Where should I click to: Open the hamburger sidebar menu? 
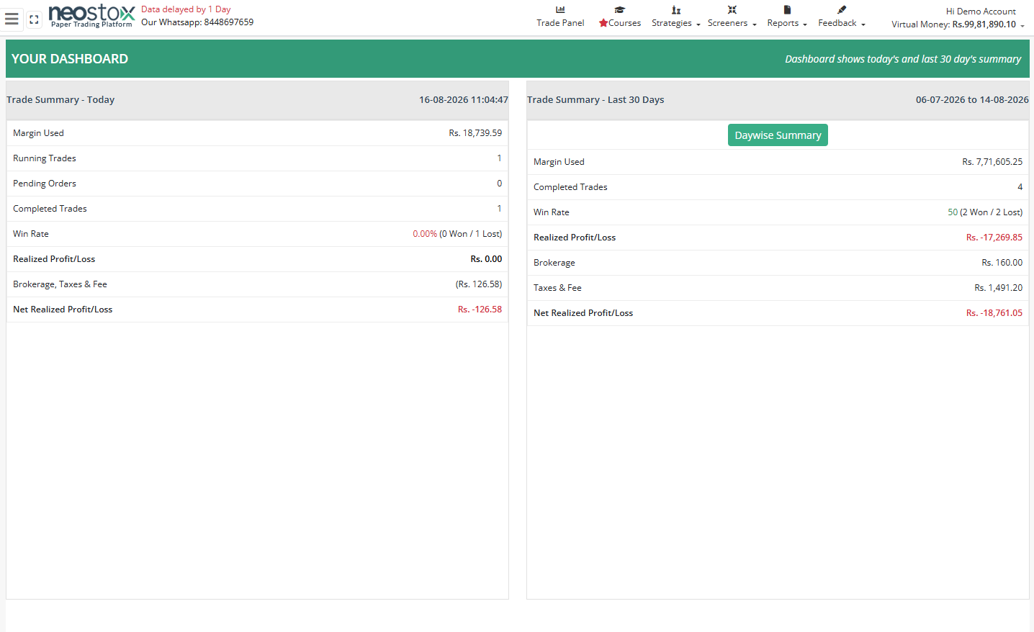[12, 19]
